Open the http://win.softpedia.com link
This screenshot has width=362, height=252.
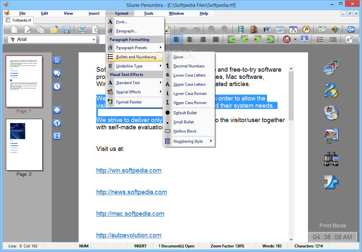click(129, 171)
